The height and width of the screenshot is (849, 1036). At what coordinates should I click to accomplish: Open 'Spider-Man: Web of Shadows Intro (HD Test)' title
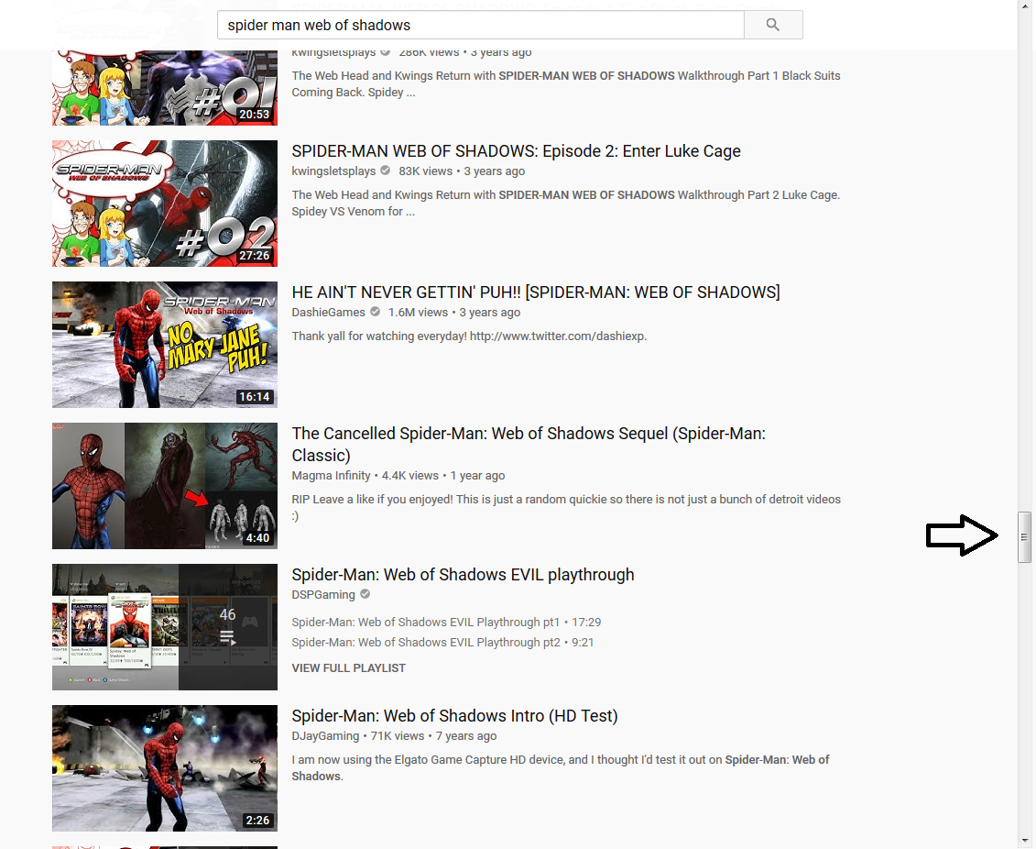point(454,716)
